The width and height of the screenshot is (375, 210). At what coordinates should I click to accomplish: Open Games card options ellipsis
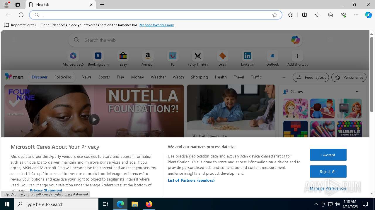(x=357, y=92)
